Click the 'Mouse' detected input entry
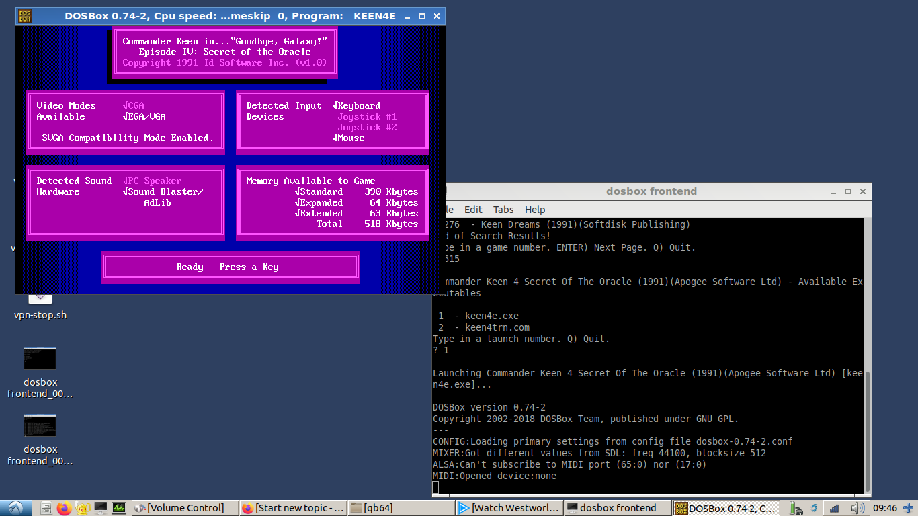918x516 pixels. (x=349, y=138)
